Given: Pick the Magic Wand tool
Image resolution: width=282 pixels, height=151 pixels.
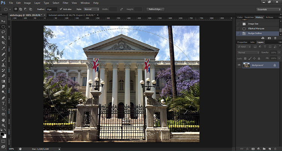Looking at the screenshot, I should point(3,37).
